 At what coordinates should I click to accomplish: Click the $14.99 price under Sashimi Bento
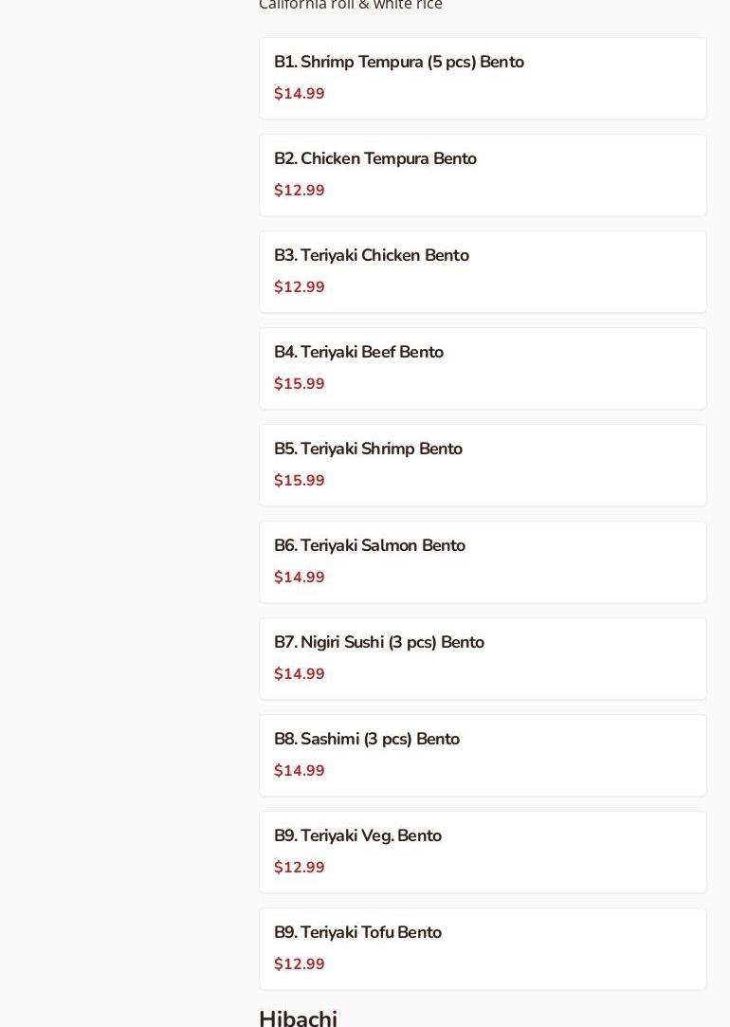(300, 771)
